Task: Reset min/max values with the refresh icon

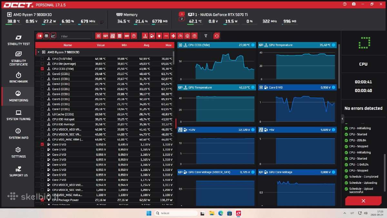Action: coord(217,36)
